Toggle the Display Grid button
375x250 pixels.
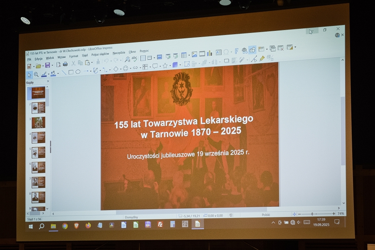pos(143,58)
